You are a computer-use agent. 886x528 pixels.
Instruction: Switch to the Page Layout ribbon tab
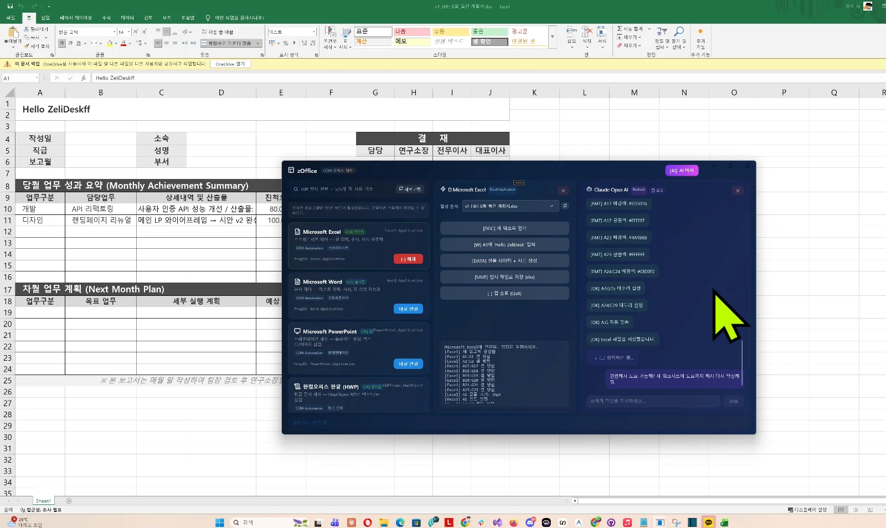pyautogui.click(x=76, y=18)
